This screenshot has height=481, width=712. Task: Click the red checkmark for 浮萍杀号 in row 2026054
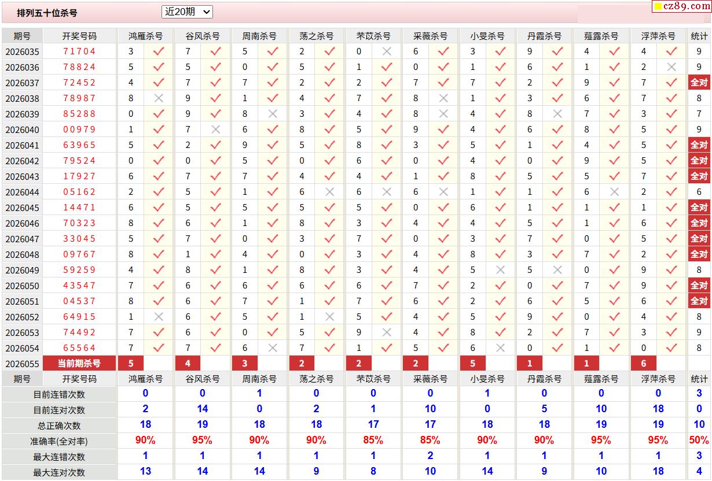point(671,348)
